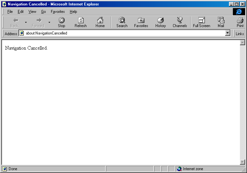Go to the Home page
Viewport: 247px width, 173px height.
[100, 22]
